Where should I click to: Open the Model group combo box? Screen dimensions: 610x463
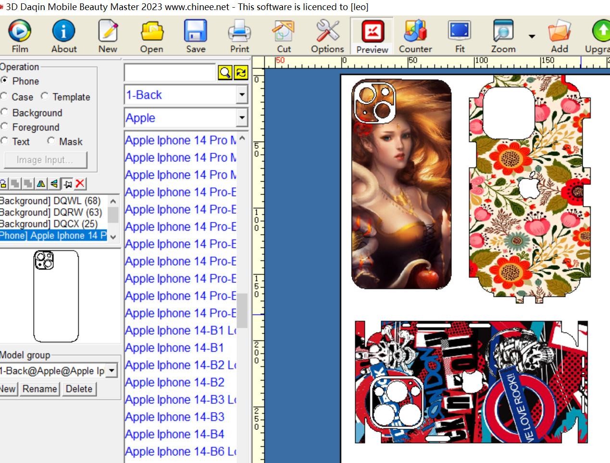pos(112,371)
